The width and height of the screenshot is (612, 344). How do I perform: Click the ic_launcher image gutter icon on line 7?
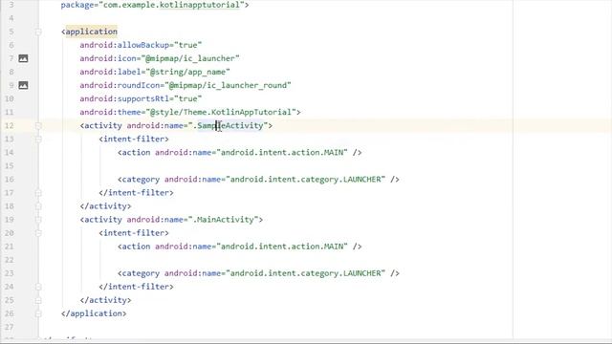click(x=23, y=58)
